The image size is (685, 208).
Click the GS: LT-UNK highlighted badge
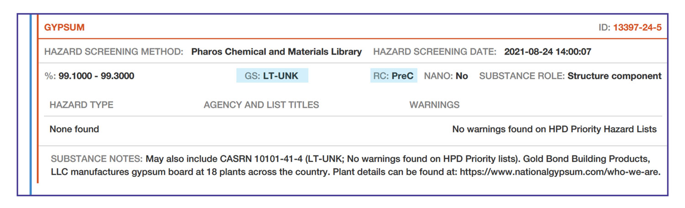[x=272, y=76]
